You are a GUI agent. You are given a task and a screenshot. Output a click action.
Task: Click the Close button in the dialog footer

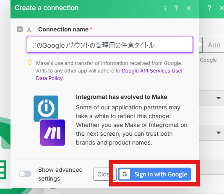(105, 174)
